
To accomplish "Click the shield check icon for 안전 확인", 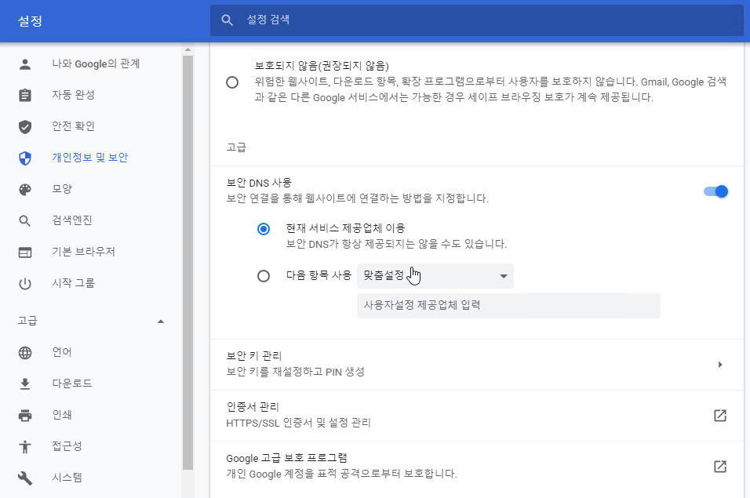I will tap(25, 126).
